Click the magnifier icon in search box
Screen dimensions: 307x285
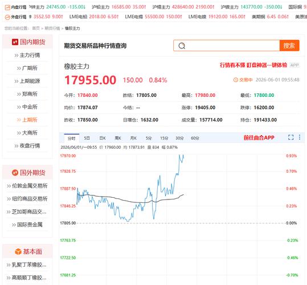pos(182,46)
